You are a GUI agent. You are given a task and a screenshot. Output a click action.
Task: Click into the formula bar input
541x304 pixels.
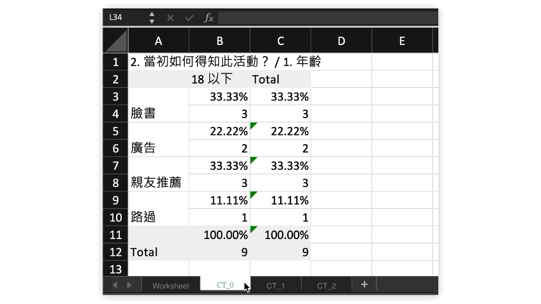tap(328, 17)
